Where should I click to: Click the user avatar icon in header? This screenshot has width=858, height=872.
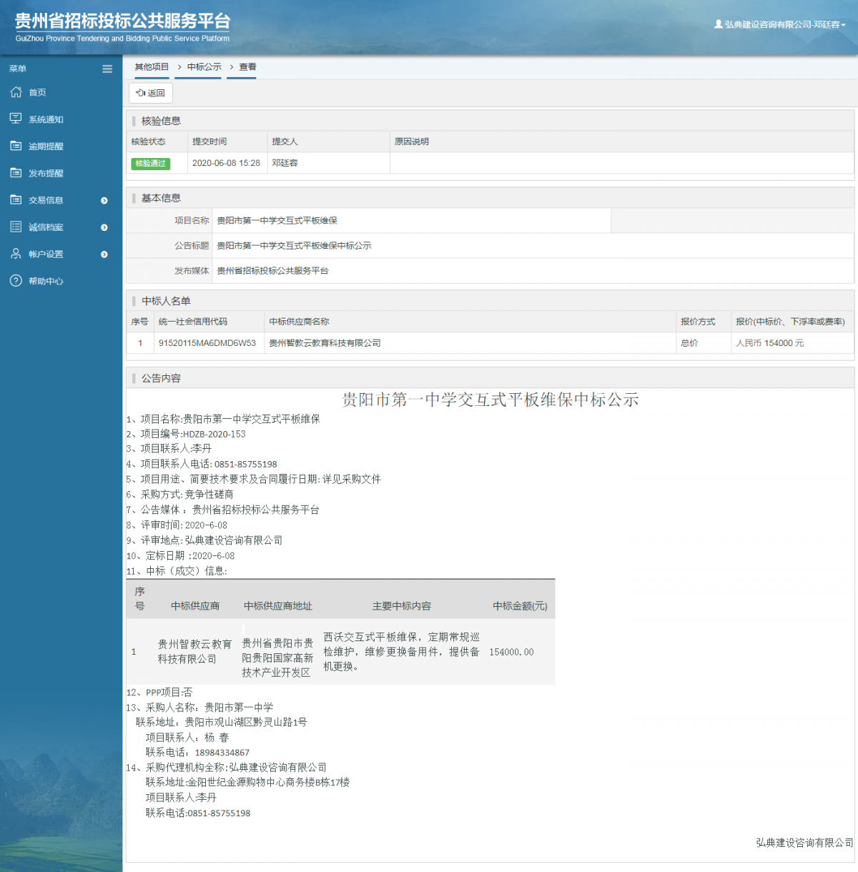[718, 24]
